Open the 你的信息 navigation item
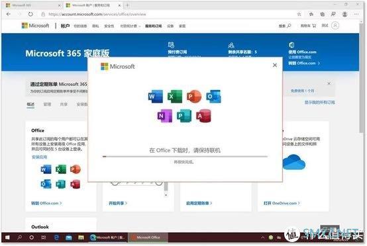The width and height of the screenshot is (367, 246). point(80,26)
